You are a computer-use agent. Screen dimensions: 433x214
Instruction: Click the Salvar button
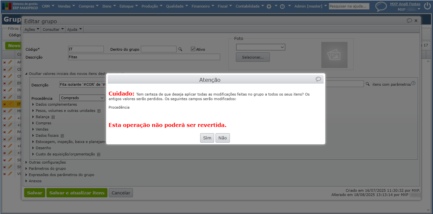click(x=34, y=193)
